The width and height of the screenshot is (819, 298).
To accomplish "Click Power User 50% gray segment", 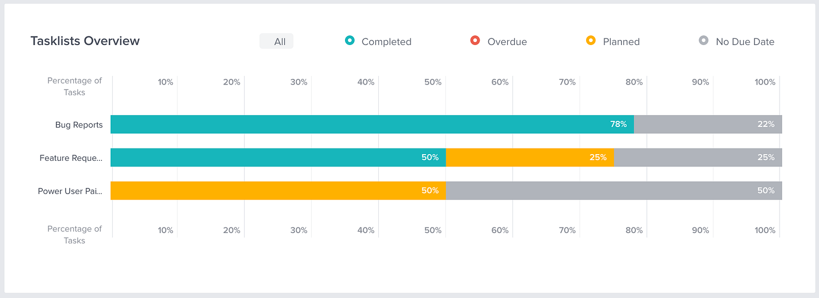I will pyautogui.click(x=614, y=190).
